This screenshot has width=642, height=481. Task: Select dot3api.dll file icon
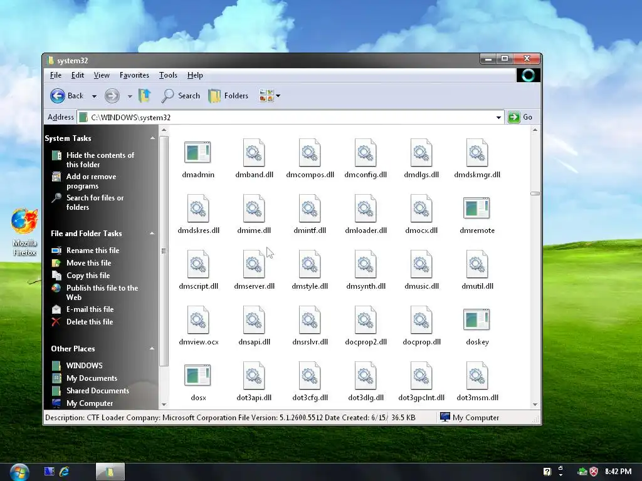pos(254,375)
